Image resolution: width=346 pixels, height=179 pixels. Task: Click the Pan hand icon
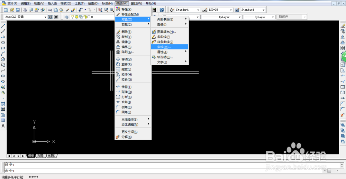pos(100,10)
